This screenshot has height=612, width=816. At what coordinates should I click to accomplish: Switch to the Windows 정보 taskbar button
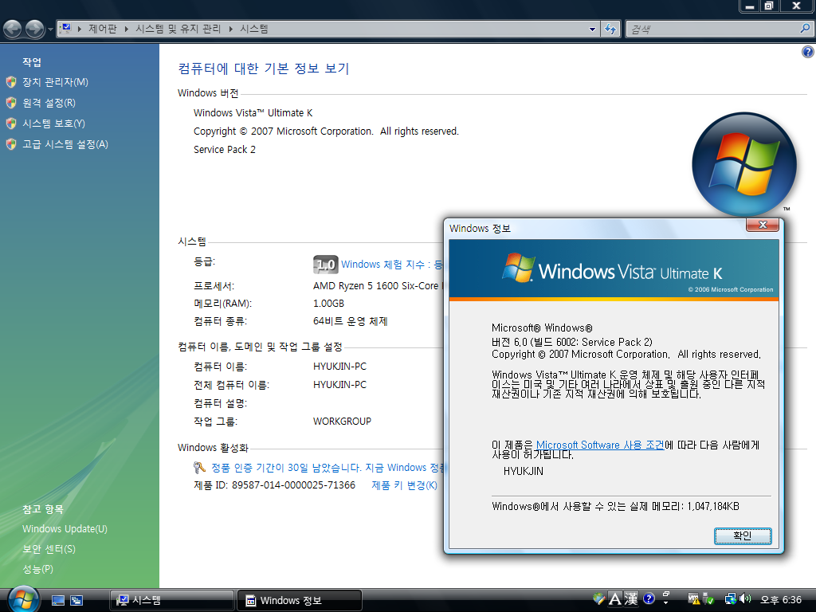300,600
